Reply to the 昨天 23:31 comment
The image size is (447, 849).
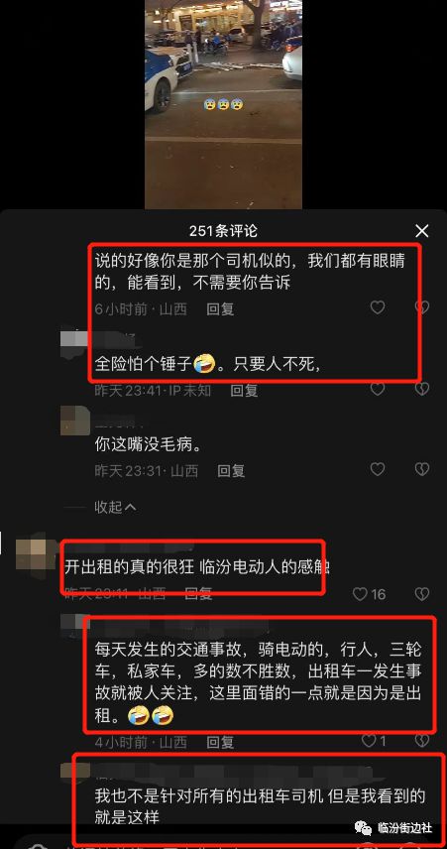click(x=232, y=470)
